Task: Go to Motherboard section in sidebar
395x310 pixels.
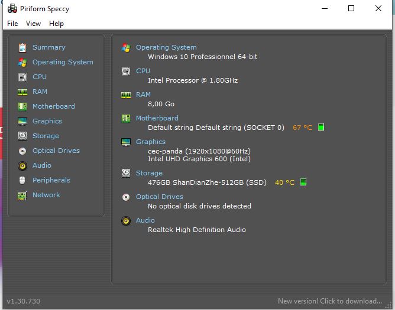Action: click(54, 106)
